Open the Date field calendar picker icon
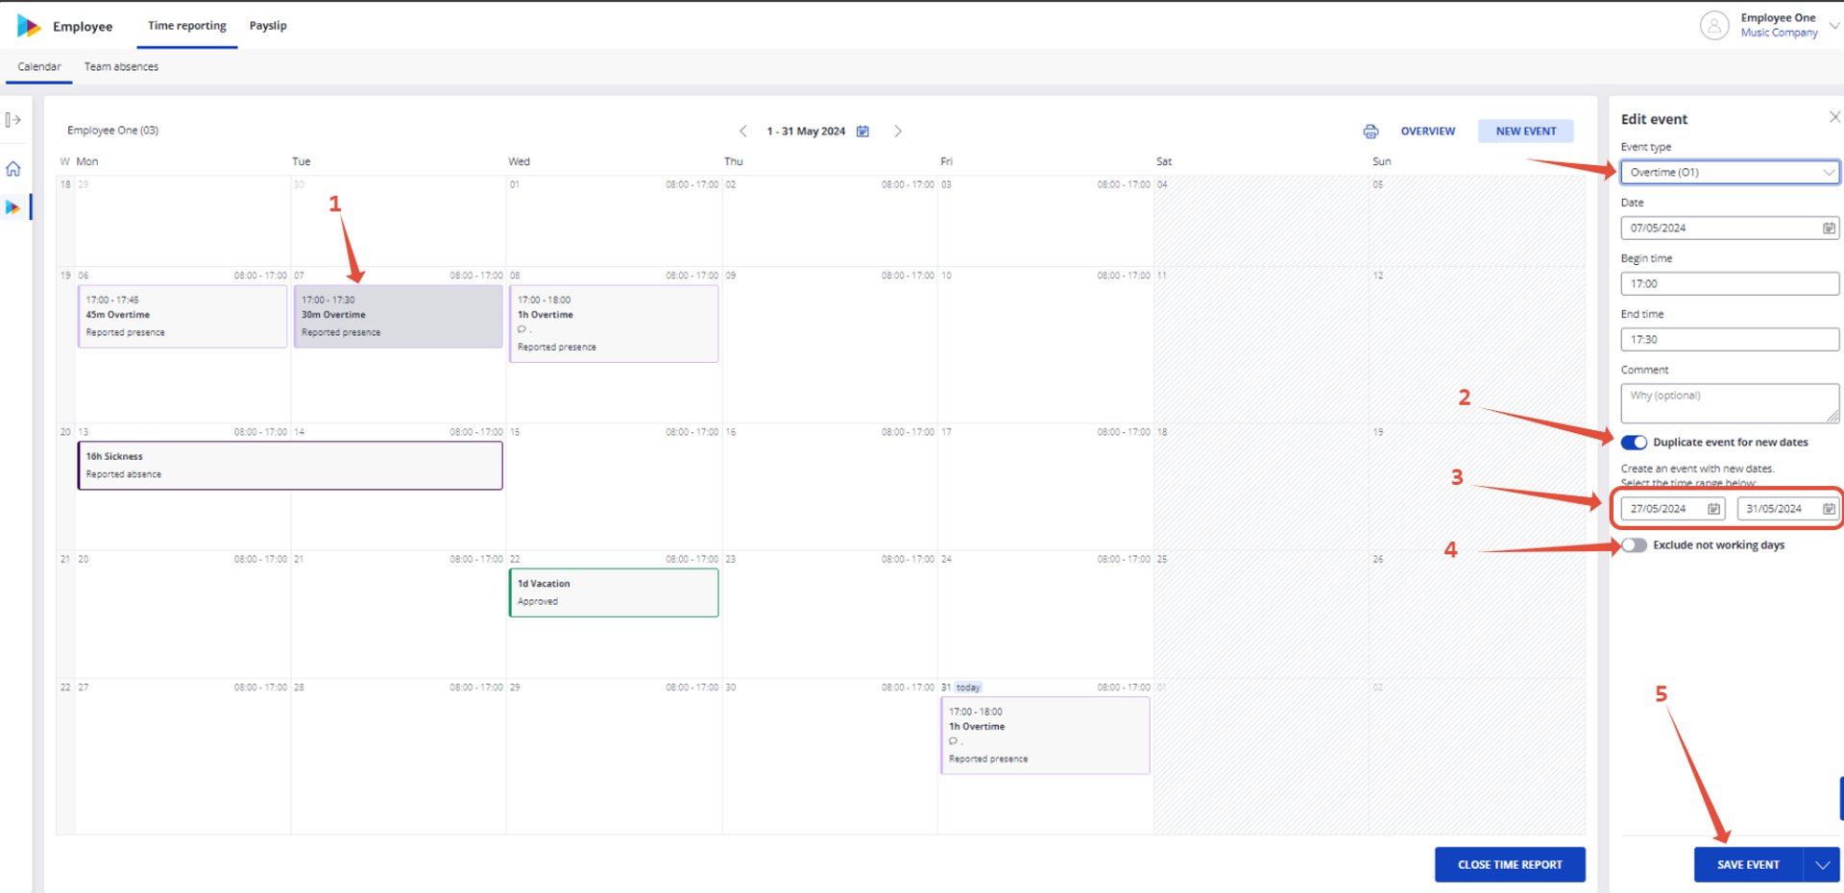The width and height of the screenshot is (1844, 893). (1829, 228)
